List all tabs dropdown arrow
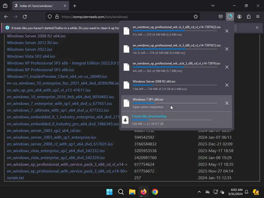 tap(213, 6)
